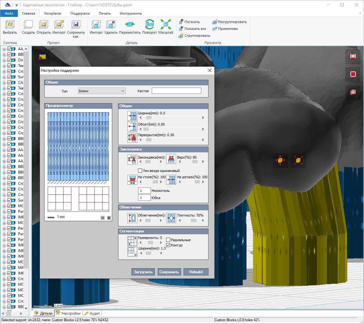
Task: Open the Nonplanar ribbon tab
Action: tap(53, 13)
